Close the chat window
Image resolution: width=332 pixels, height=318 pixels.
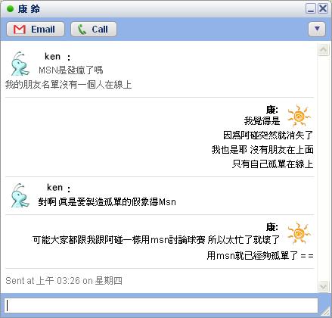[323, 8]
